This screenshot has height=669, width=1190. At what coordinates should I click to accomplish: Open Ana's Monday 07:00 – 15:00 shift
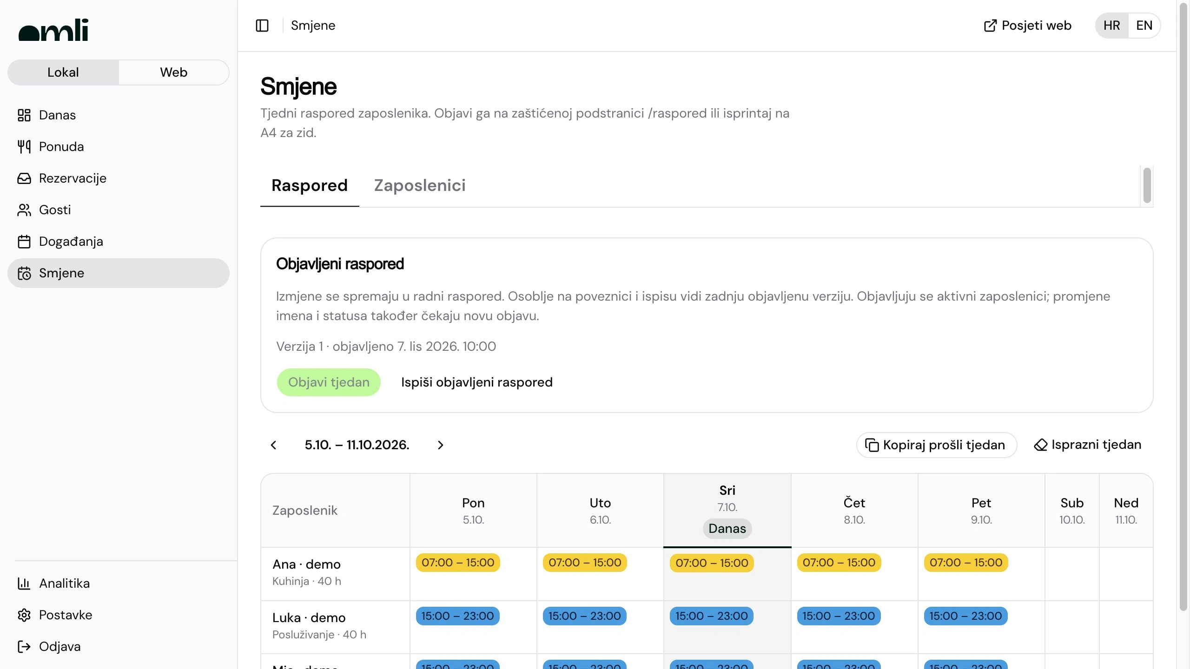(x=458, y=563)
